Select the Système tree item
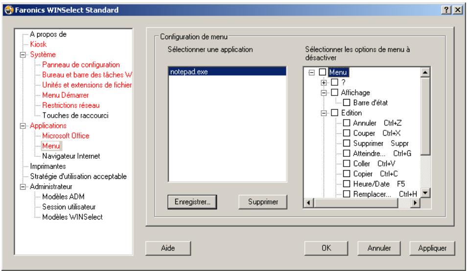This screenshot has height=271, width=468. (x=43, y=54)
